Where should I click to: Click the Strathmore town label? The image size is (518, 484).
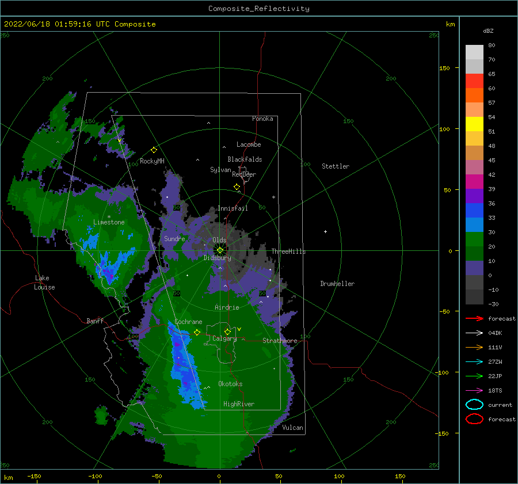pos(280,341)
